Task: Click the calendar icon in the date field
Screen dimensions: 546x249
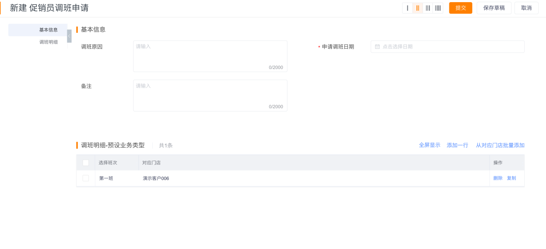Action: 377,47
